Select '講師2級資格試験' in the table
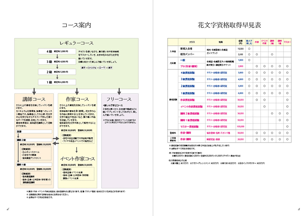 click(190, 113)
